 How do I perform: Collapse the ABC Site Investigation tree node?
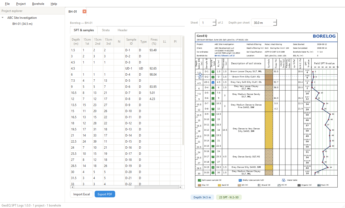point(3,18)
